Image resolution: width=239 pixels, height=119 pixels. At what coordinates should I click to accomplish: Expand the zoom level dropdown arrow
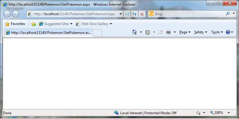tap(229, 113)
